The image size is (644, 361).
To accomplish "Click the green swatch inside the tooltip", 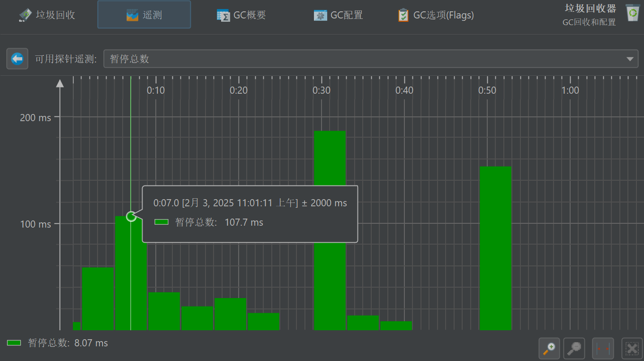I will click(161, 222).
